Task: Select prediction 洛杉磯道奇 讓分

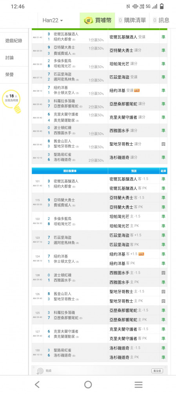Action: coord(123,157)
